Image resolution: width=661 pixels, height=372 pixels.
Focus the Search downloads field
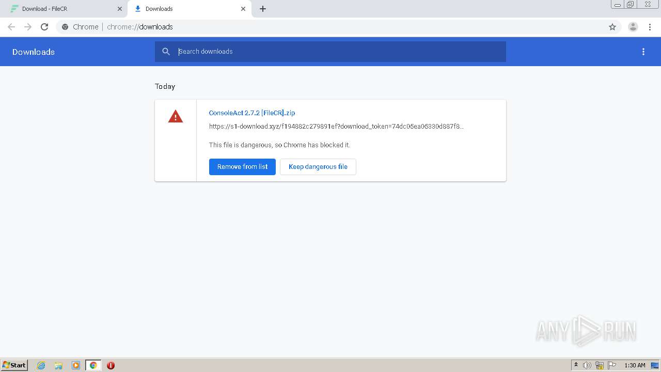click(x=330, y=52)
